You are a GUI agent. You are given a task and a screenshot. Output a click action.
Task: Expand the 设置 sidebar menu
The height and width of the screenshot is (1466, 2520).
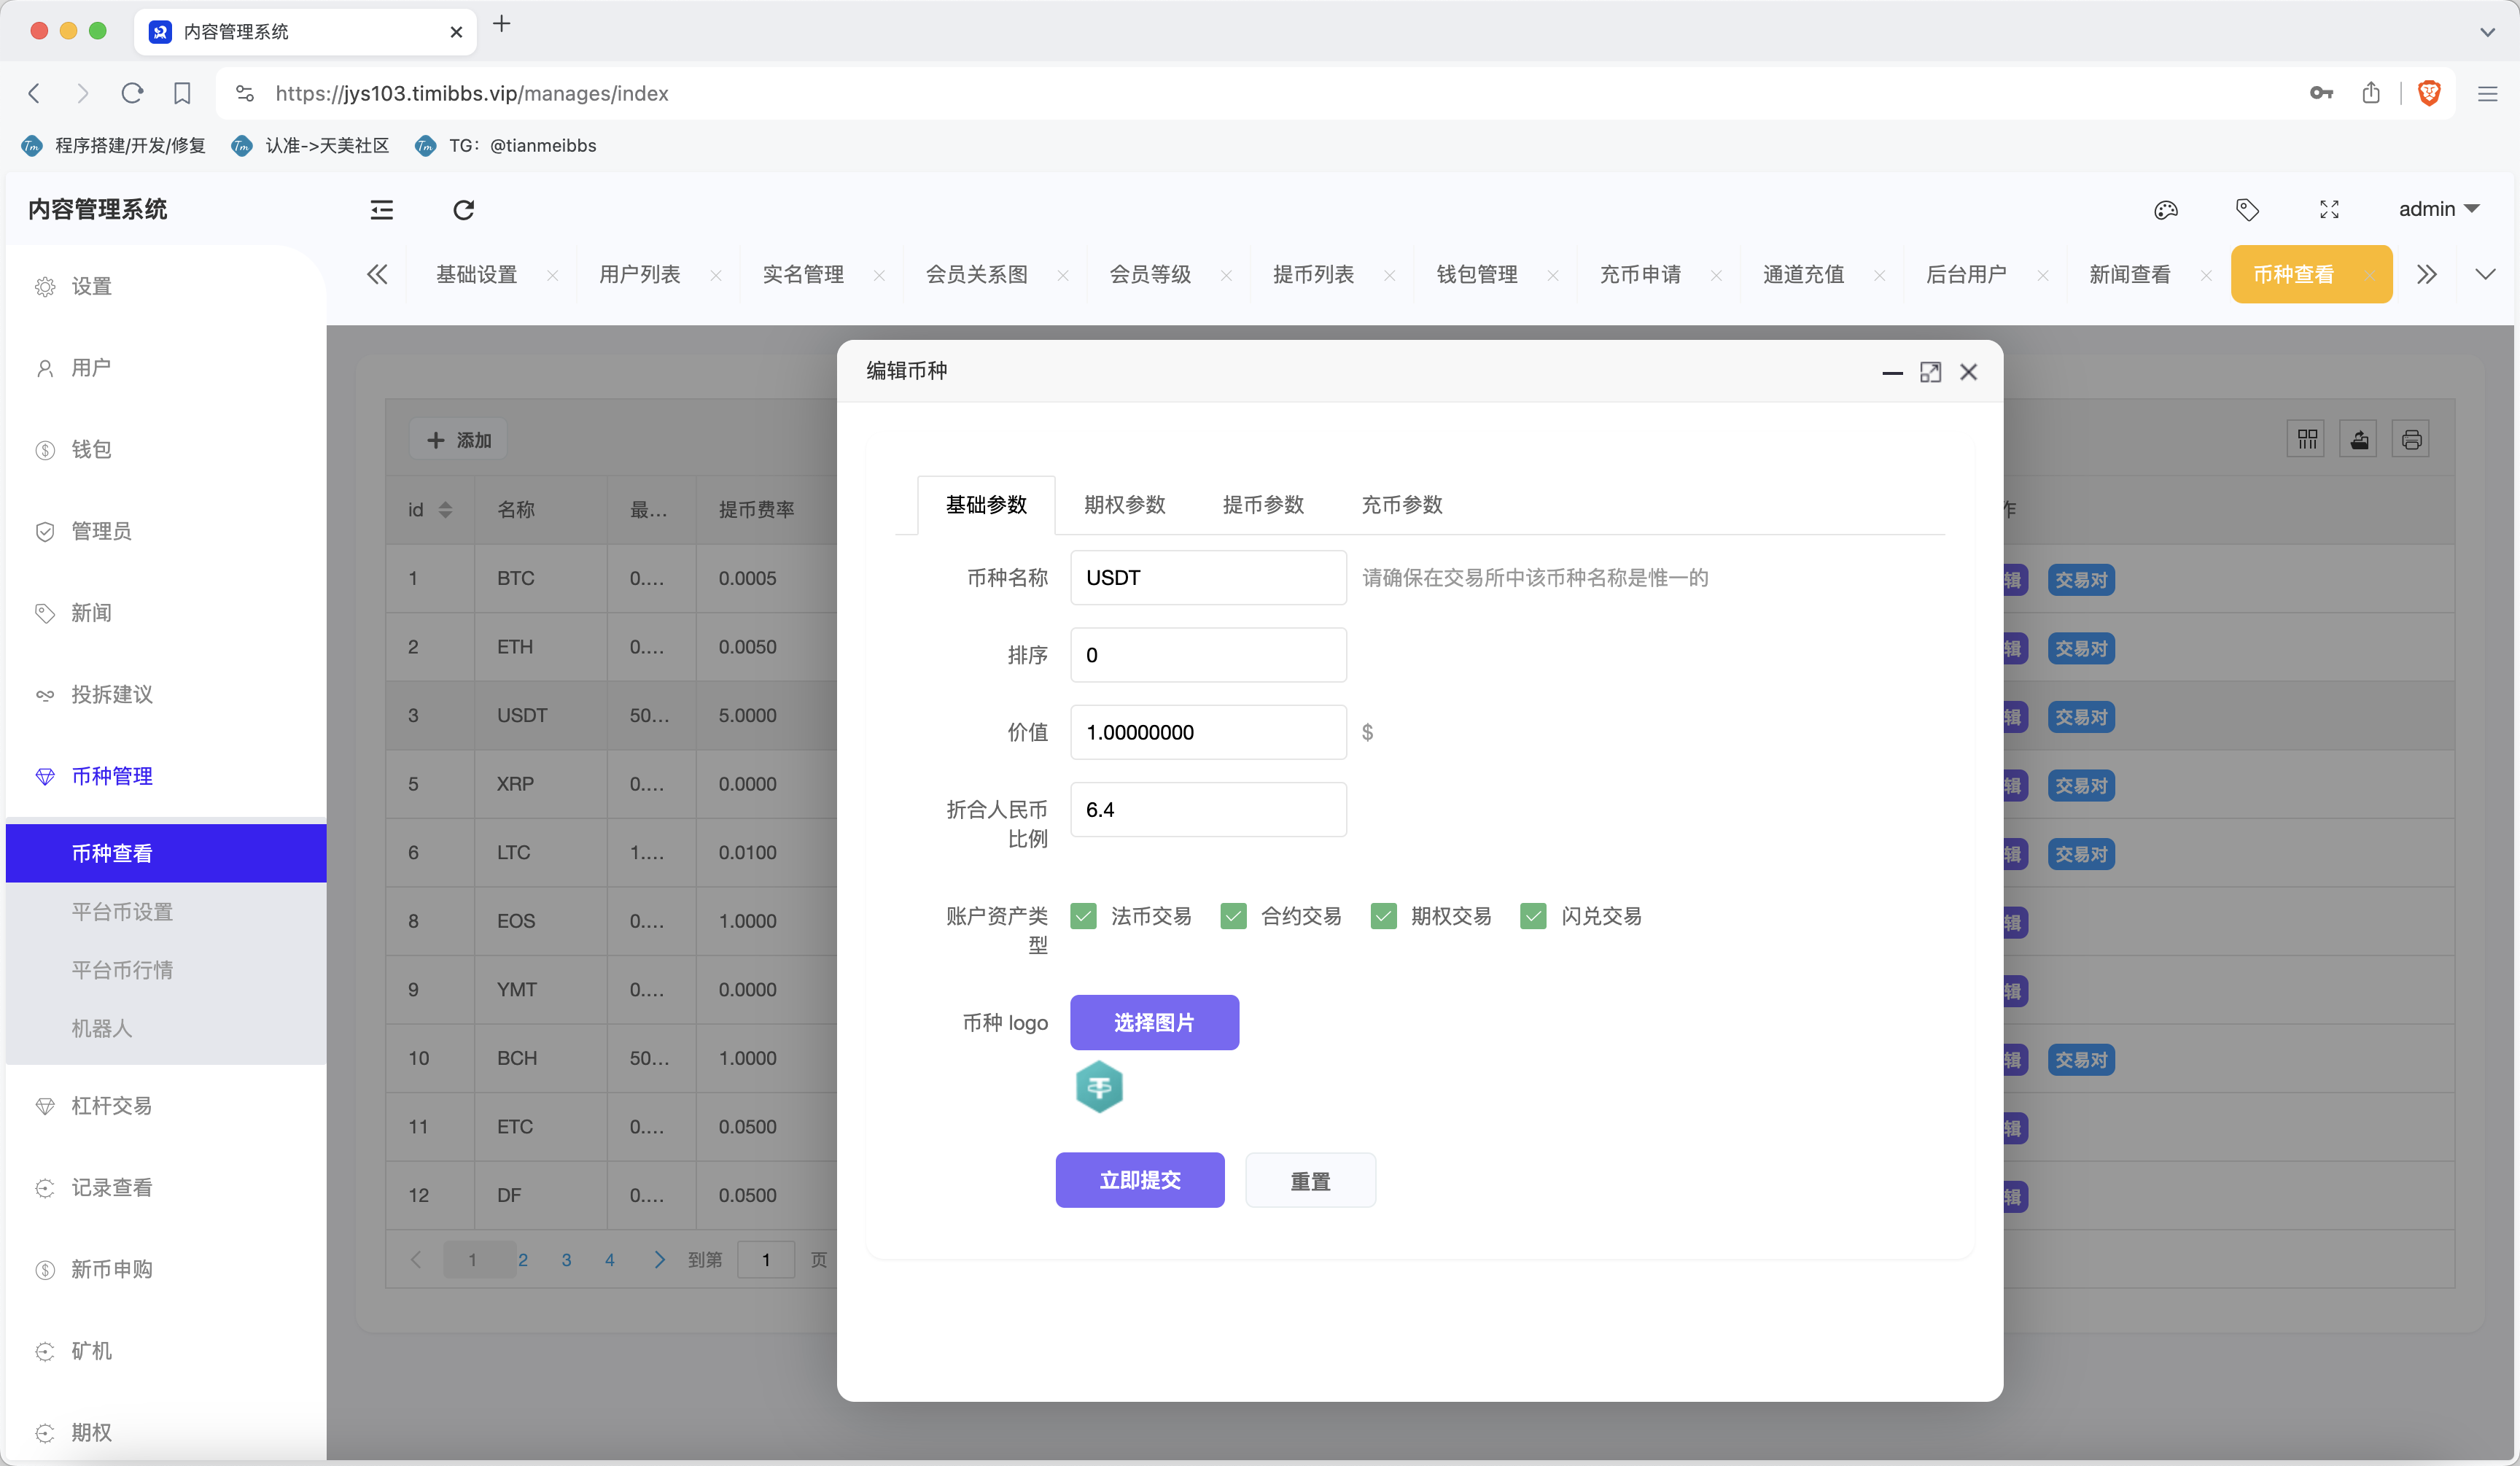(x=166, y=286)
